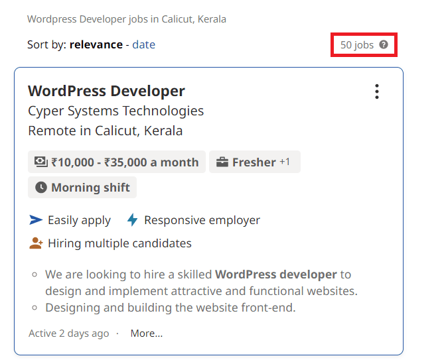The width and height of the screenshot is (448, 360).
Task: Open the WordPress Developer job title
Action: (x=107, y=91)
